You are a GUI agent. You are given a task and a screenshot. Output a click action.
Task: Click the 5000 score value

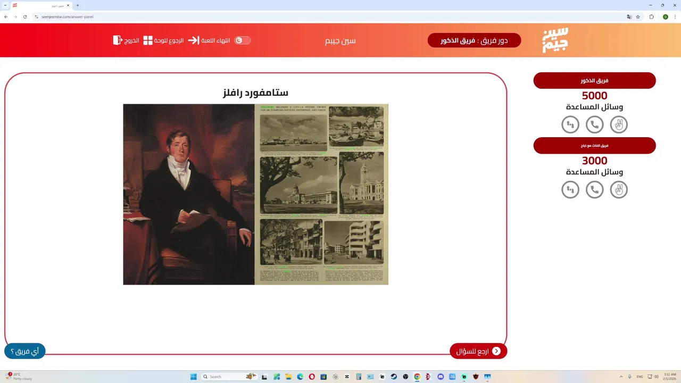click(x=594, y=96)
